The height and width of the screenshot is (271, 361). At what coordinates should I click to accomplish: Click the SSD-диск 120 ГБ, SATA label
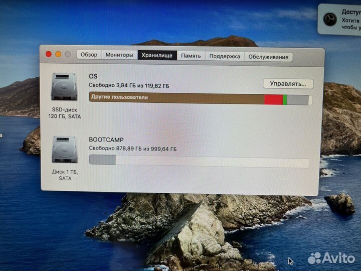click(65, 113)
